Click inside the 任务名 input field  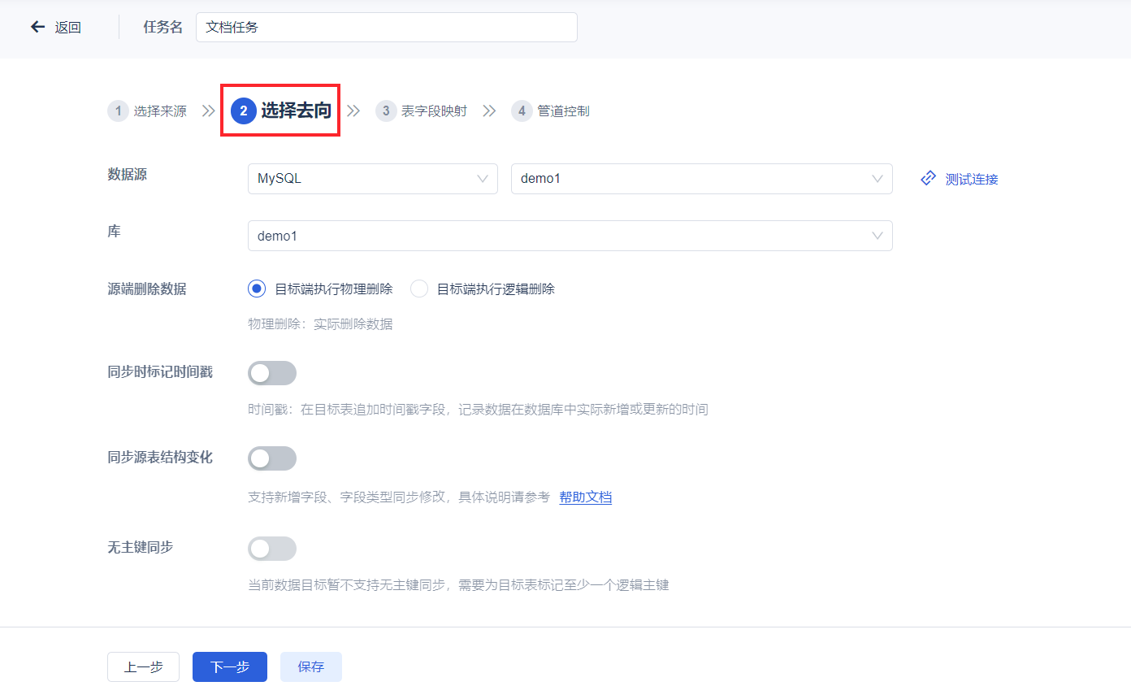(386, 26)
